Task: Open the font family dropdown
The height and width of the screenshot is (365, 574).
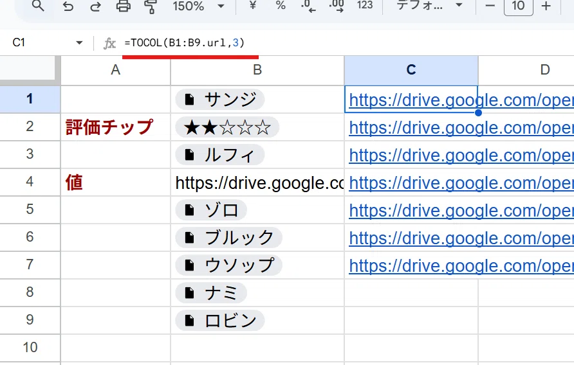Action: (x=429, y=6)
